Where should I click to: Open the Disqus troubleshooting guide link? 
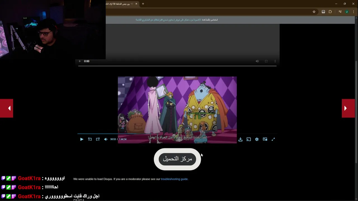(x=174, y=179)
